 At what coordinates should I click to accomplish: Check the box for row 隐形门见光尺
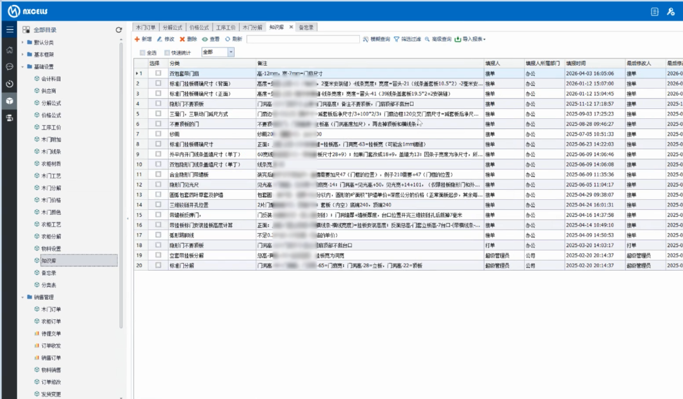click(158, 184)
